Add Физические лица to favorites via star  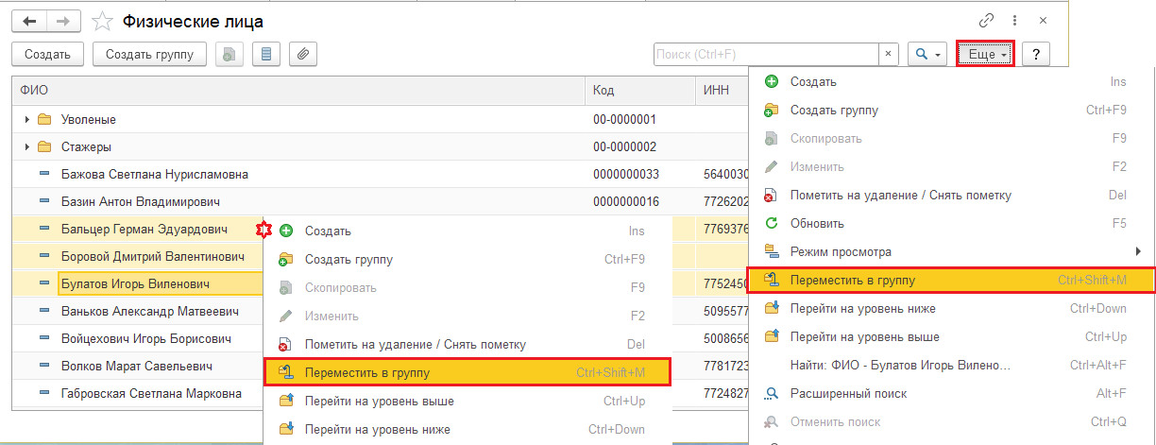105,21
